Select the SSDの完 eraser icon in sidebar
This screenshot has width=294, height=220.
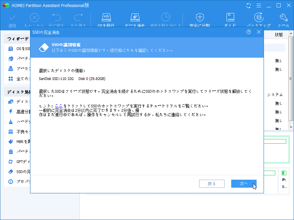[x=11, y=172]
